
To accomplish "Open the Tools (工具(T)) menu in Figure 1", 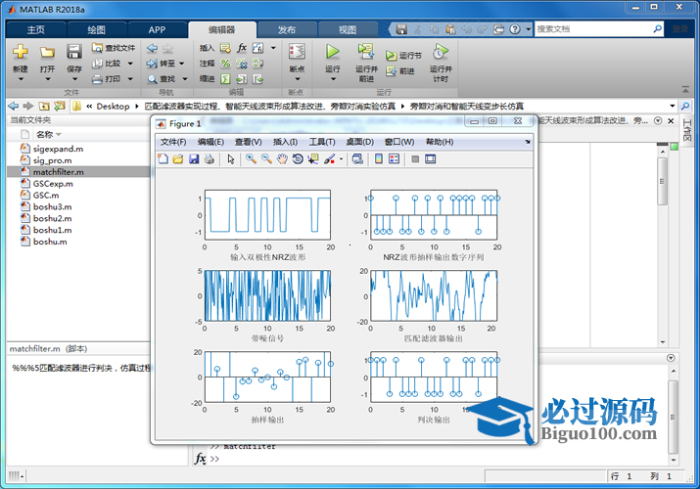I will point(322,142).
